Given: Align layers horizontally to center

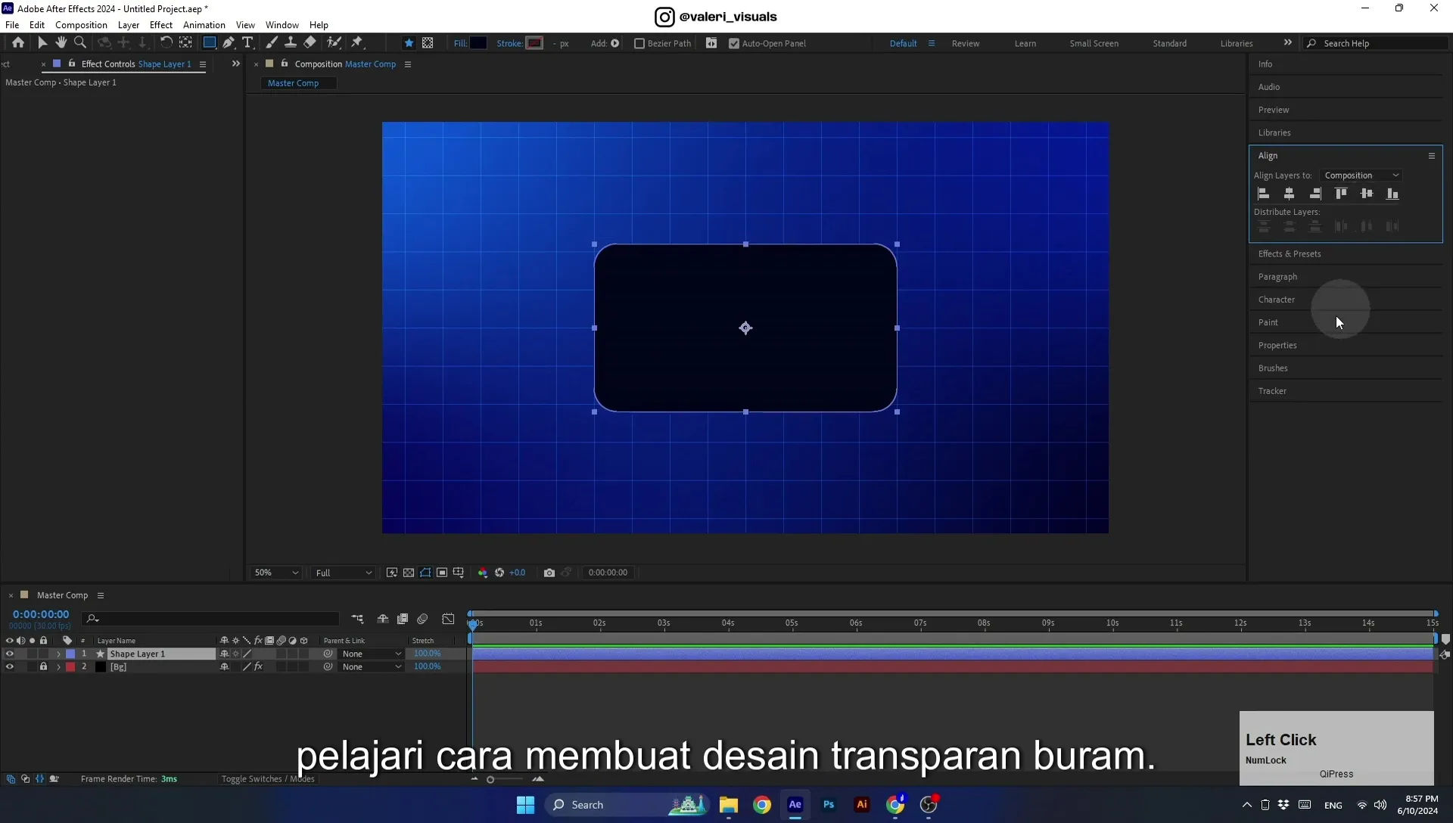Looking at the screenshot, I should 1290,194.
